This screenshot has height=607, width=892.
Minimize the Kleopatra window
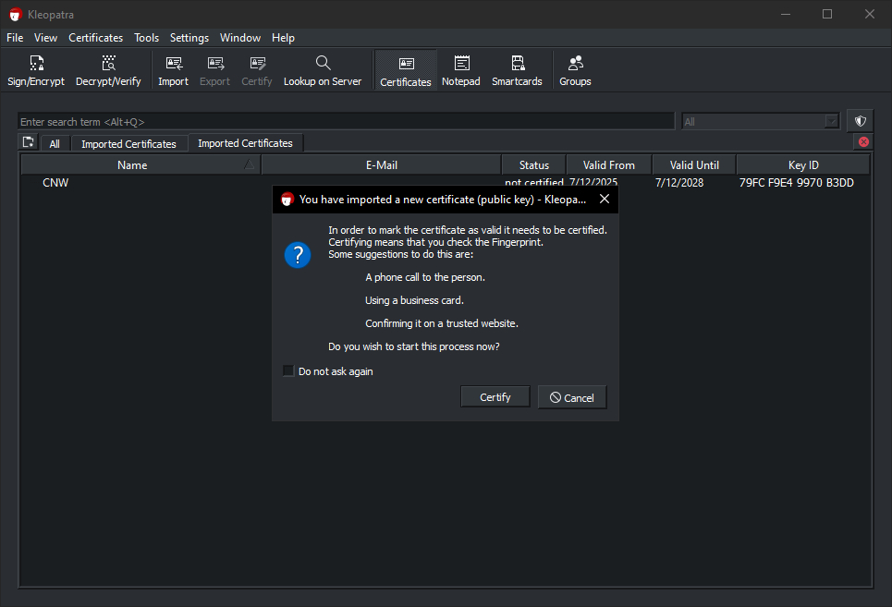pos(786,14)
